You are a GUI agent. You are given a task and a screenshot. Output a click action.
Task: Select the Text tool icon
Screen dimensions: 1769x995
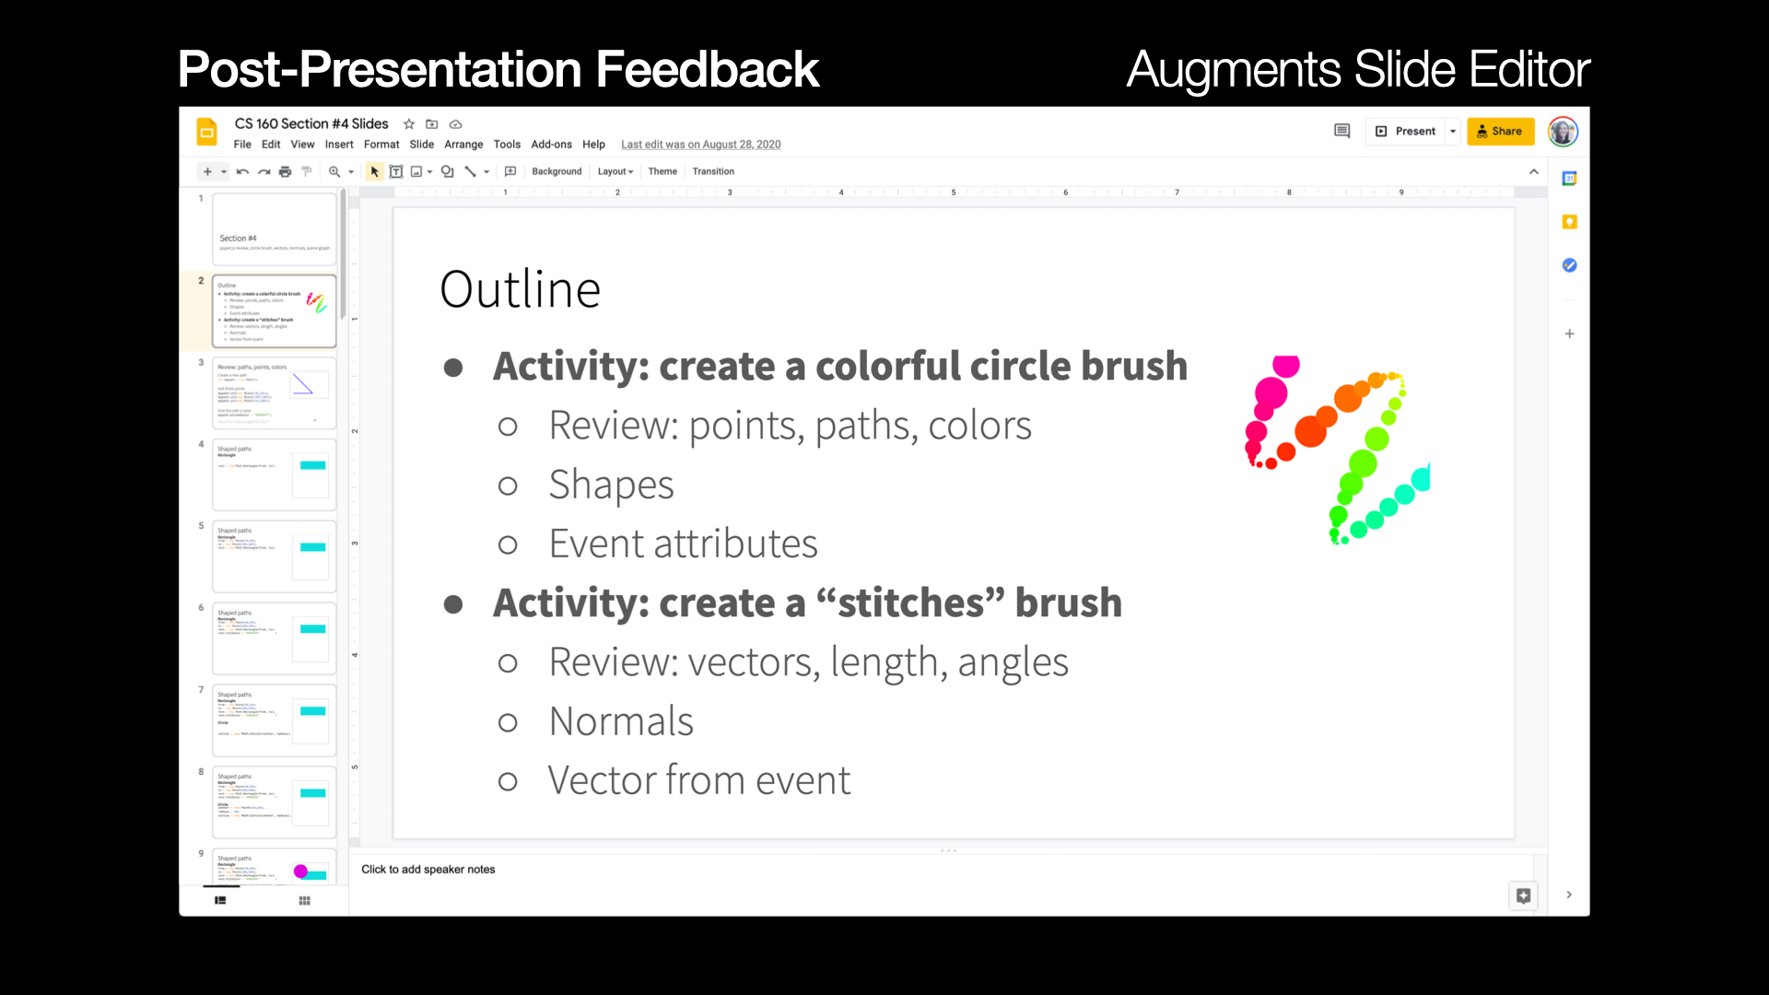pyautogui.click(x=395, y=171)
